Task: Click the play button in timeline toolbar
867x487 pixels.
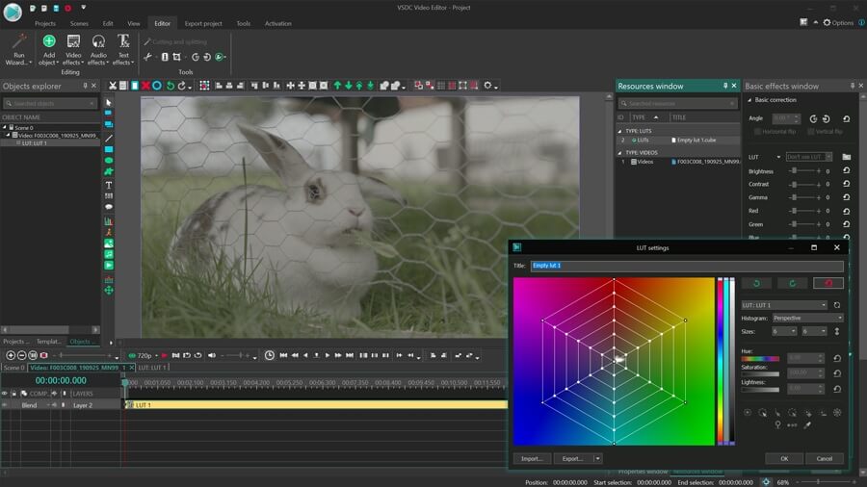Action: (x=328, y=355)
